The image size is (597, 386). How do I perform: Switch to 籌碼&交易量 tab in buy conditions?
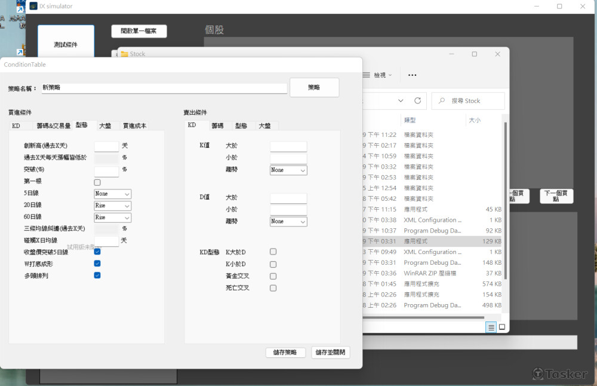(x=54, y=125)
